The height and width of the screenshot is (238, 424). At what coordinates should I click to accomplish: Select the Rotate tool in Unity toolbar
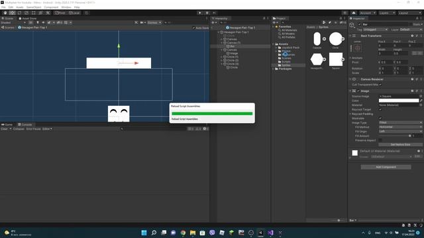(19, 13)
